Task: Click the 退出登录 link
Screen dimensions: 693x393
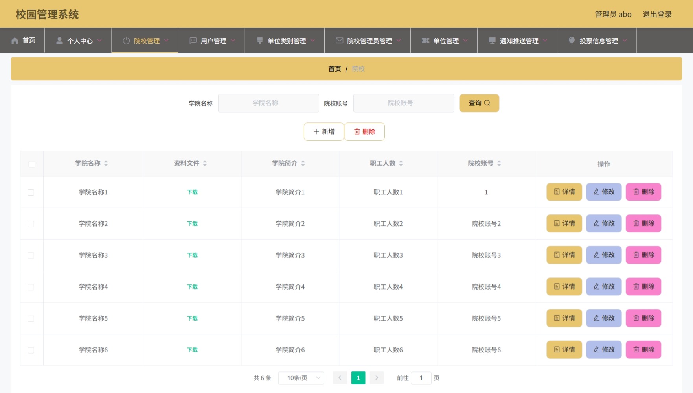Action: (657, 14)
